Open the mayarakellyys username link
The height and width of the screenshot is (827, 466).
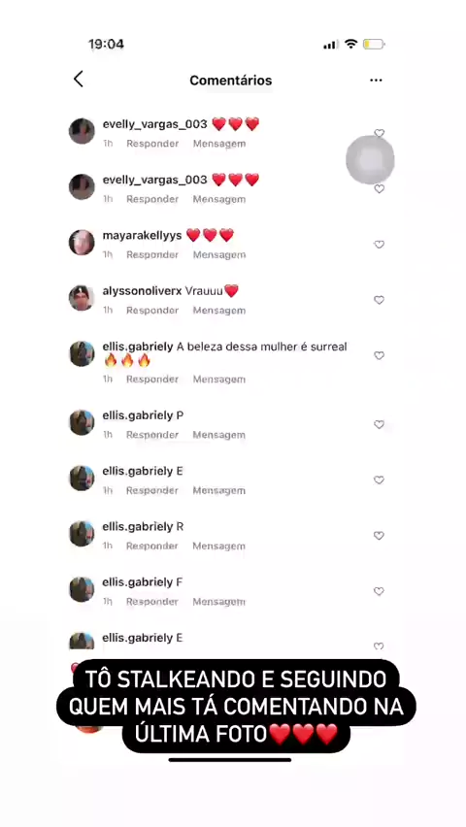point(142,235)
